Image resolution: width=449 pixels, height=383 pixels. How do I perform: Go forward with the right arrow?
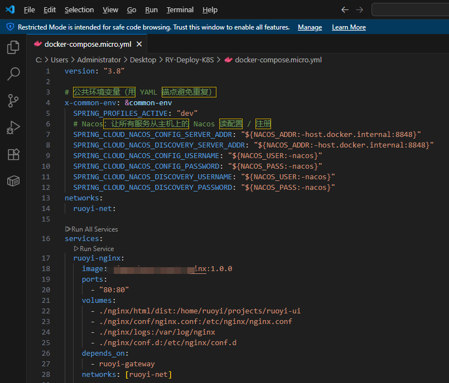coord(359,10)
